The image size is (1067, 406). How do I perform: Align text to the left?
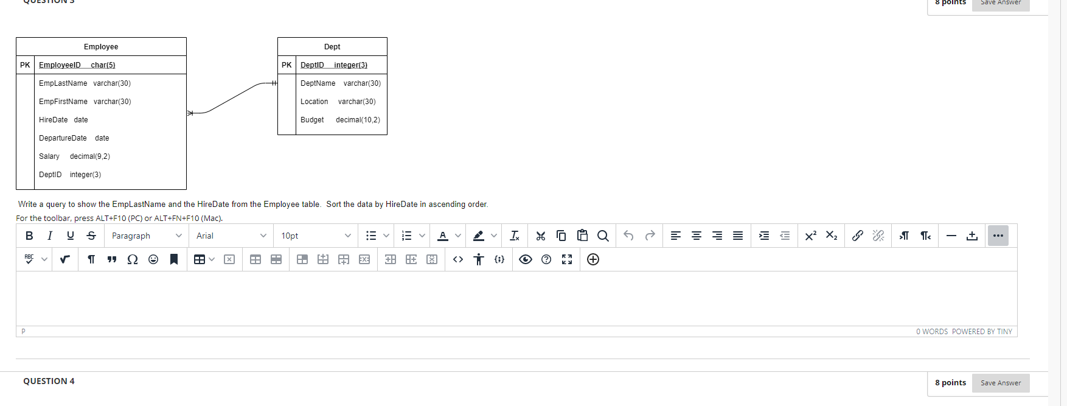pyautogui.click(x=676, y=236)
